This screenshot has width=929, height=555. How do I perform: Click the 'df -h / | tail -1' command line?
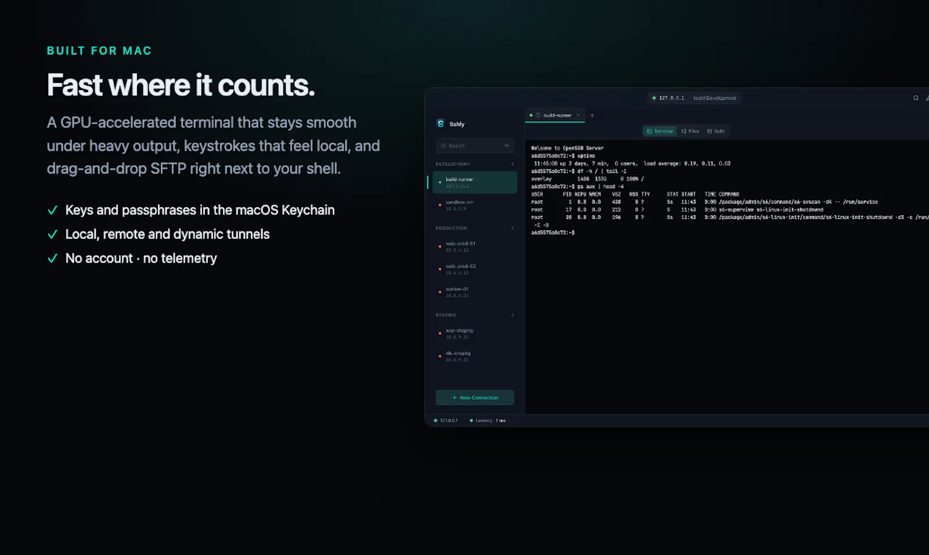pos(579,171)
